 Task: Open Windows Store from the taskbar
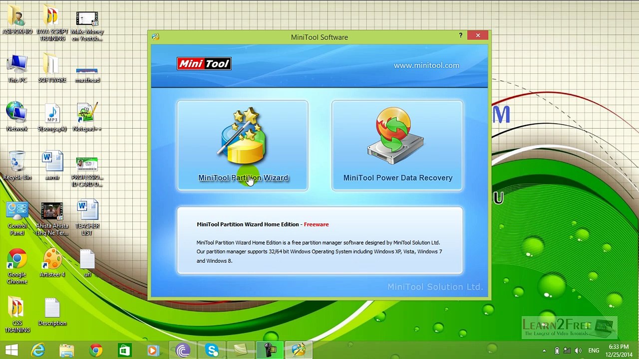124,350
